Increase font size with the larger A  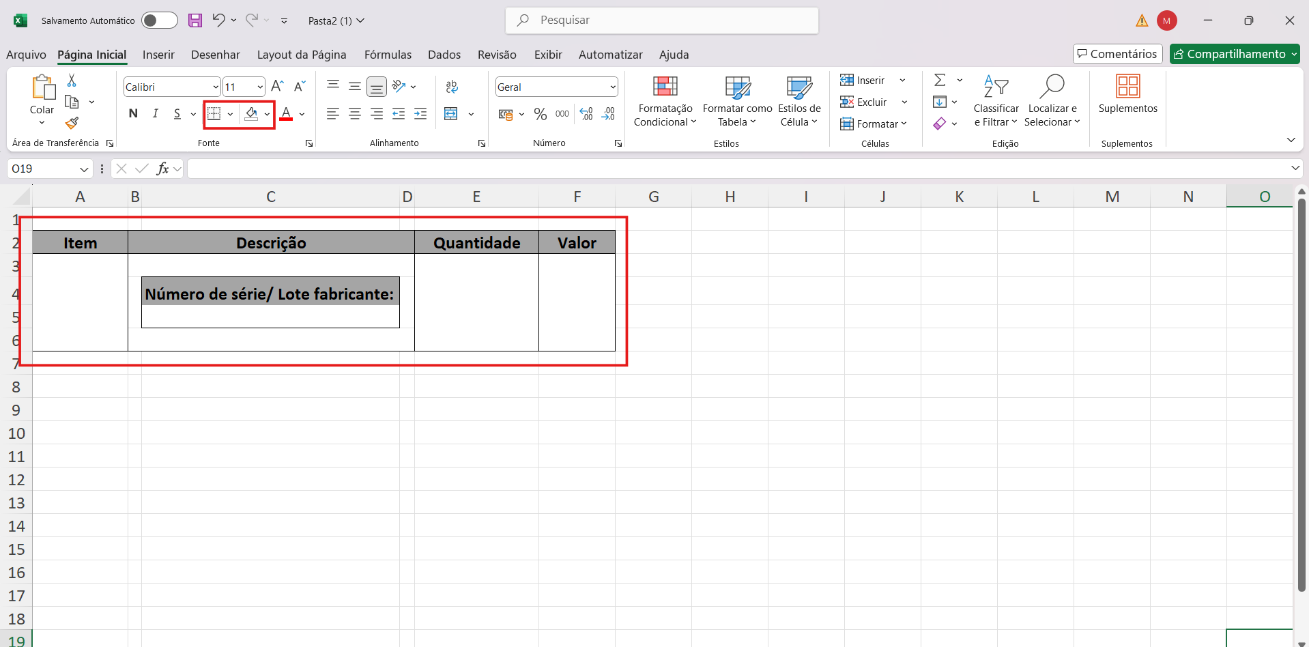coord(277,86)
